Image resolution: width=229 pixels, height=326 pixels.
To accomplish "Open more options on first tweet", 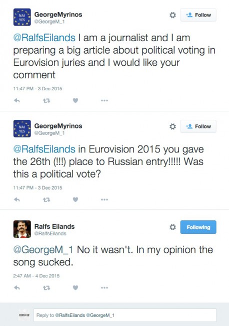I will 104,101.
